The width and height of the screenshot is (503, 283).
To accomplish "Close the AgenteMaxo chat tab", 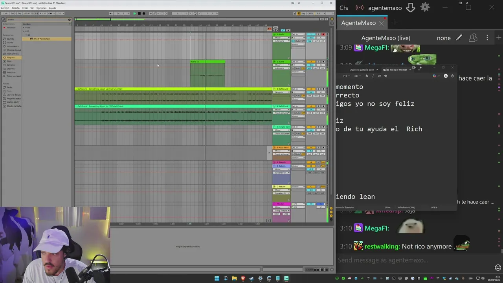I will pyautogui.click(x=381, y=23).
